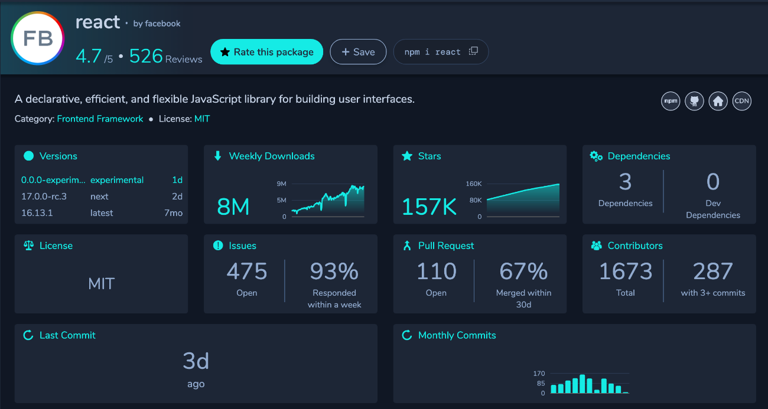768x409 pixels.
Task: Click the 157K stars value
Action: [x=429, y=207]
